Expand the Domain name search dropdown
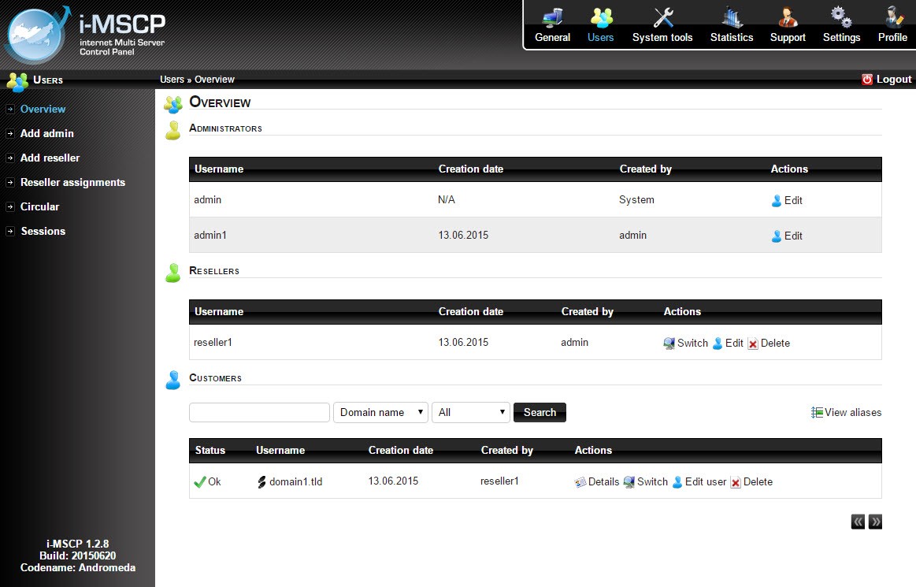 coord(381,413)
